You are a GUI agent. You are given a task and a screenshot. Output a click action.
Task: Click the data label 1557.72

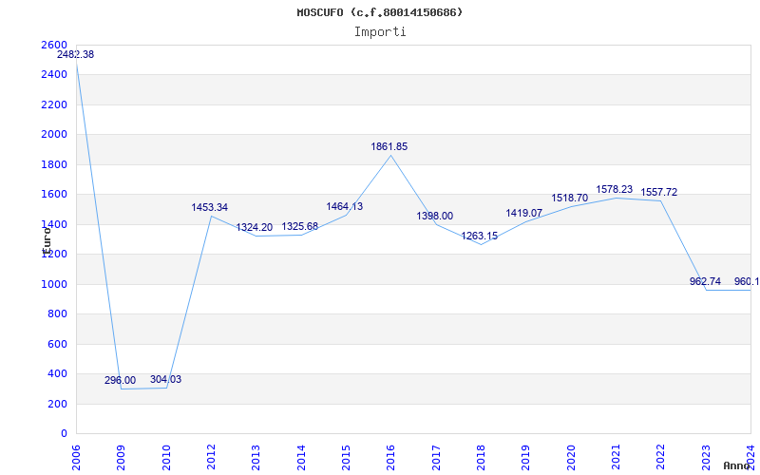click(658, 193)
